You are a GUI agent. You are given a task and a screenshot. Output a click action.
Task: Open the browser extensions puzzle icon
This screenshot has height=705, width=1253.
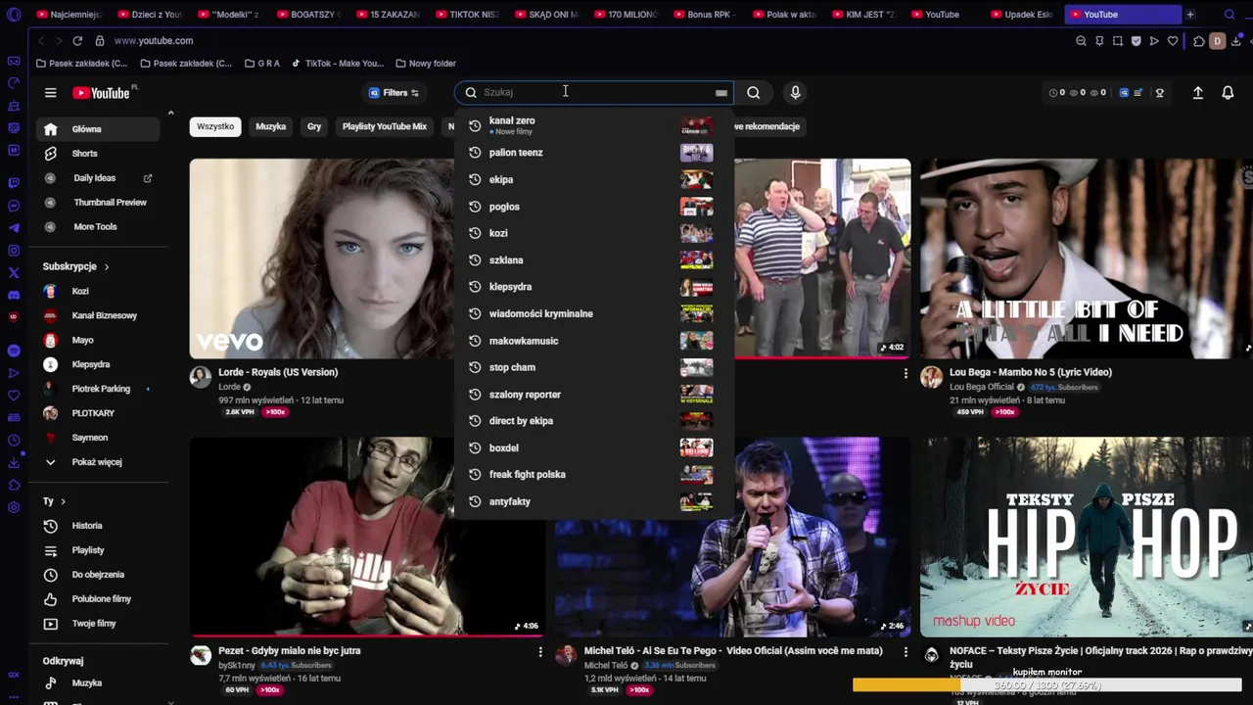point(1199,41)
